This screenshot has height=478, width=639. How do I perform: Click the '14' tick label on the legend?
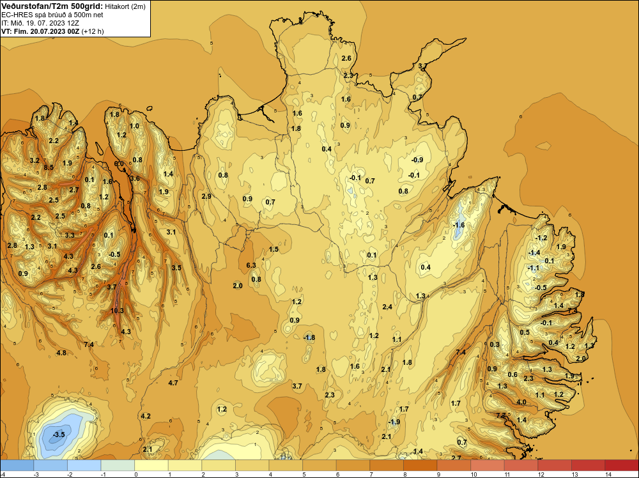tap(608, 474)
